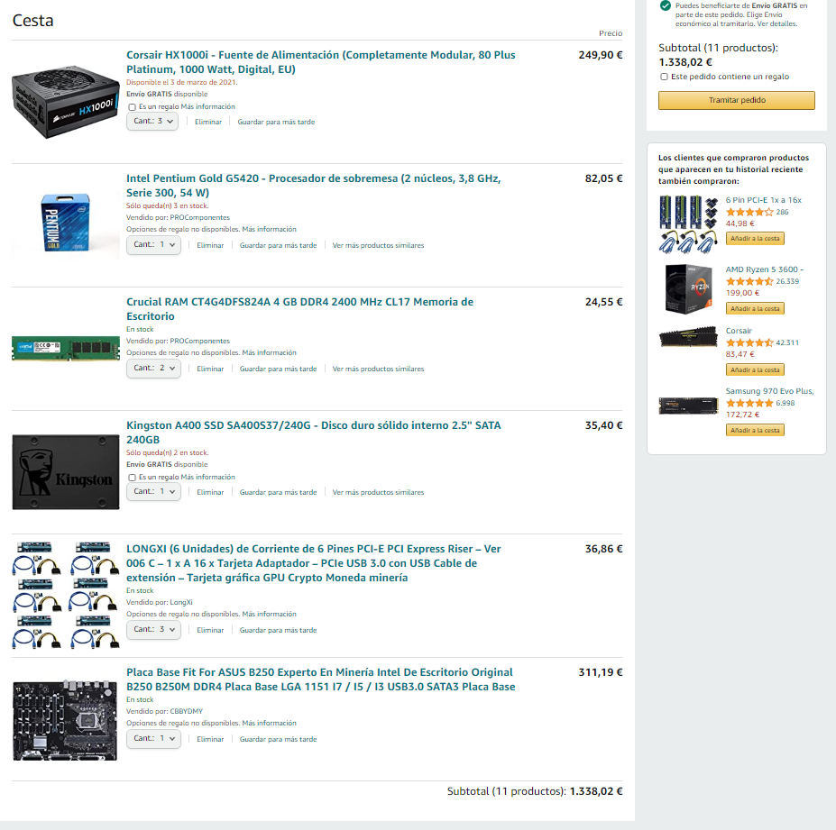Open Crucial RAM CT4G4DFS824A title link
836x830 pixels.
coord(299,309)
